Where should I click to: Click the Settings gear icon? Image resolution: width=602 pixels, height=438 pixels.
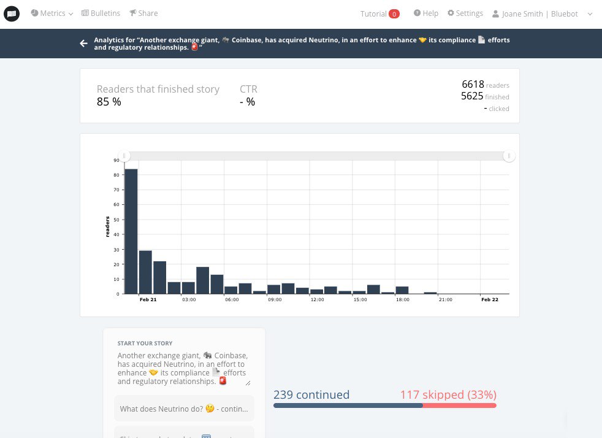tap(451, 13)
